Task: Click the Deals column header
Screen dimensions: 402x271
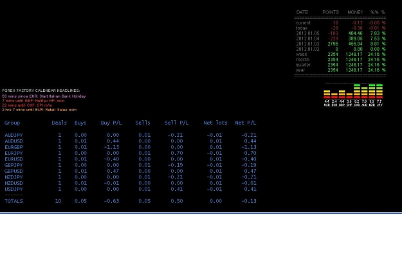Action: coord(59,123)
